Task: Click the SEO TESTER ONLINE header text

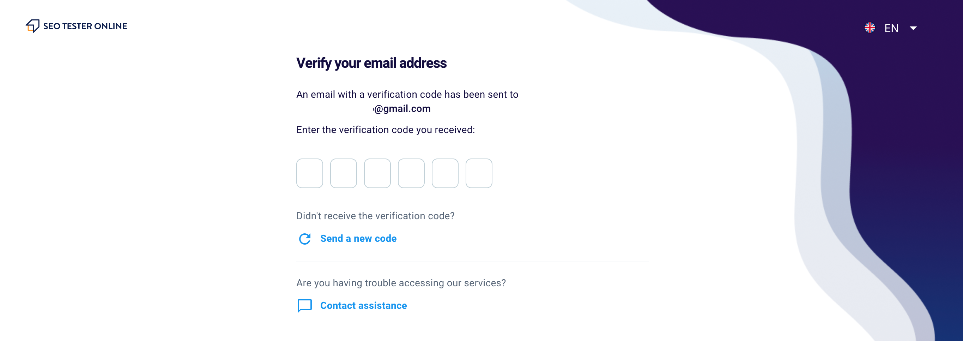Action: 85,26
